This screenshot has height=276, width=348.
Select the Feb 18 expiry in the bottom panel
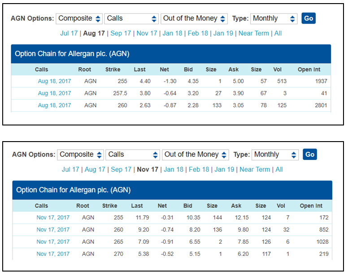pos(199,169)
